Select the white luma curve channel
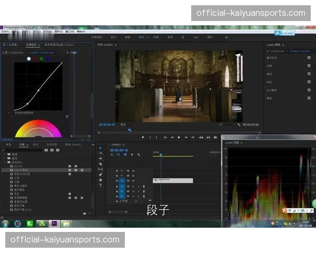This screenshot has height=253, width=316. click(29, 59)
